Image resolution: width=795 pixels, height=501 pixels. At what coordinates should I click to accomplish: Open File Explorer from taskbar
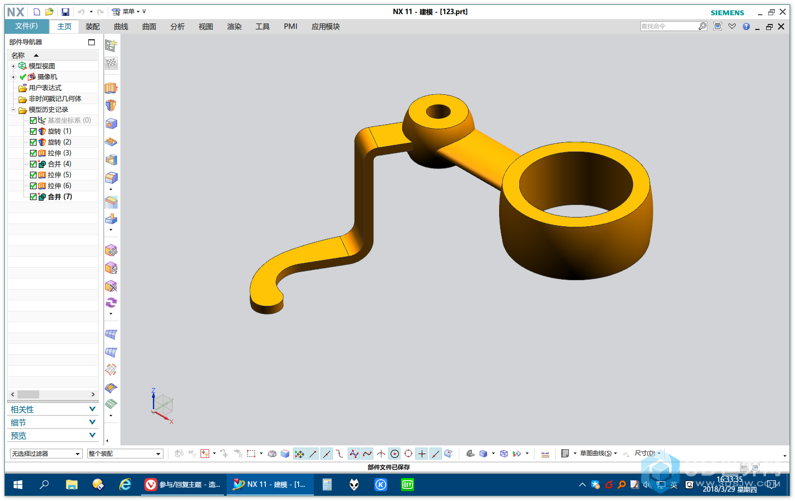click(71, 485)
